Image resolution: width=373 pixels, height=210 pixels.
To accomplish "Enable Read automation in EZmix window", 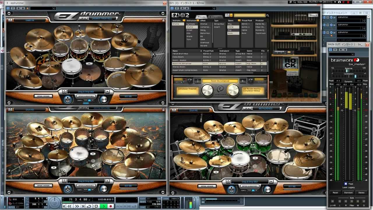I will (x=182, y=8).
